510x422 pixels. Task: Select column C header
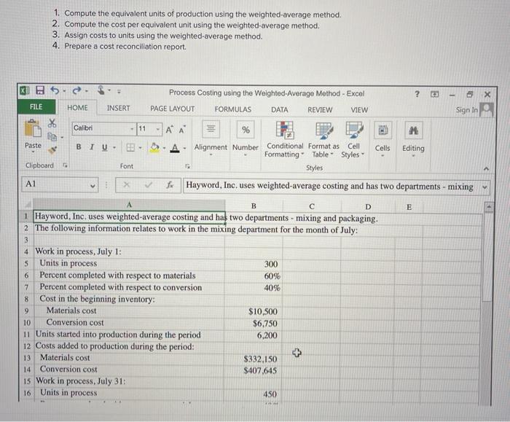coord(312,206)
